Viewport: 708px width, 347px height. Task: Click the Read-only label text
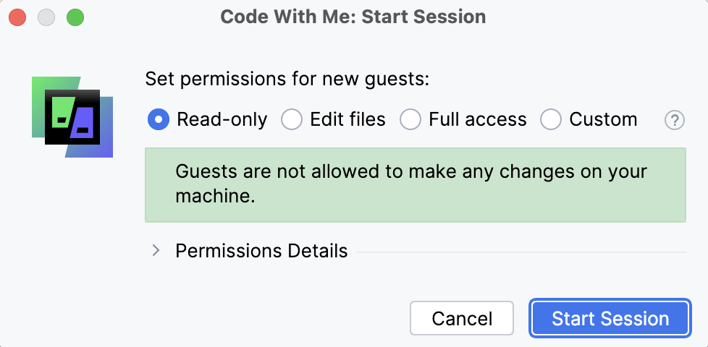click(222, 119)
